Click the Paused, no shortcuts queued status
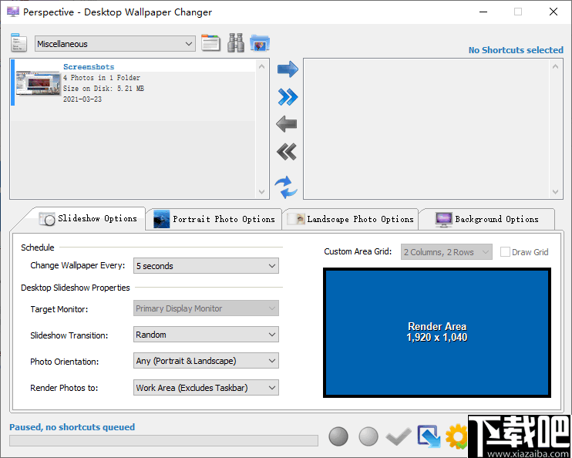 pyautogui.click(x=72, y=427)
